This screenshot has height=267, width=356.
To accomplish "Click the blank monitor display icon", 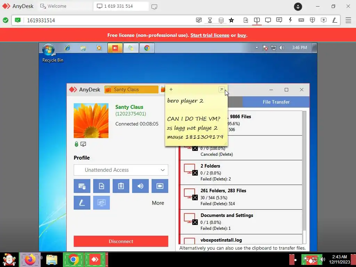I will tap(268, 20).
